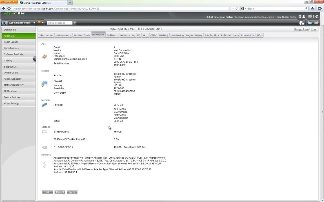Open the Monitoring tab
Image resolution: width=324 pixels, height=202 pixels.
[x=177, y=35]
